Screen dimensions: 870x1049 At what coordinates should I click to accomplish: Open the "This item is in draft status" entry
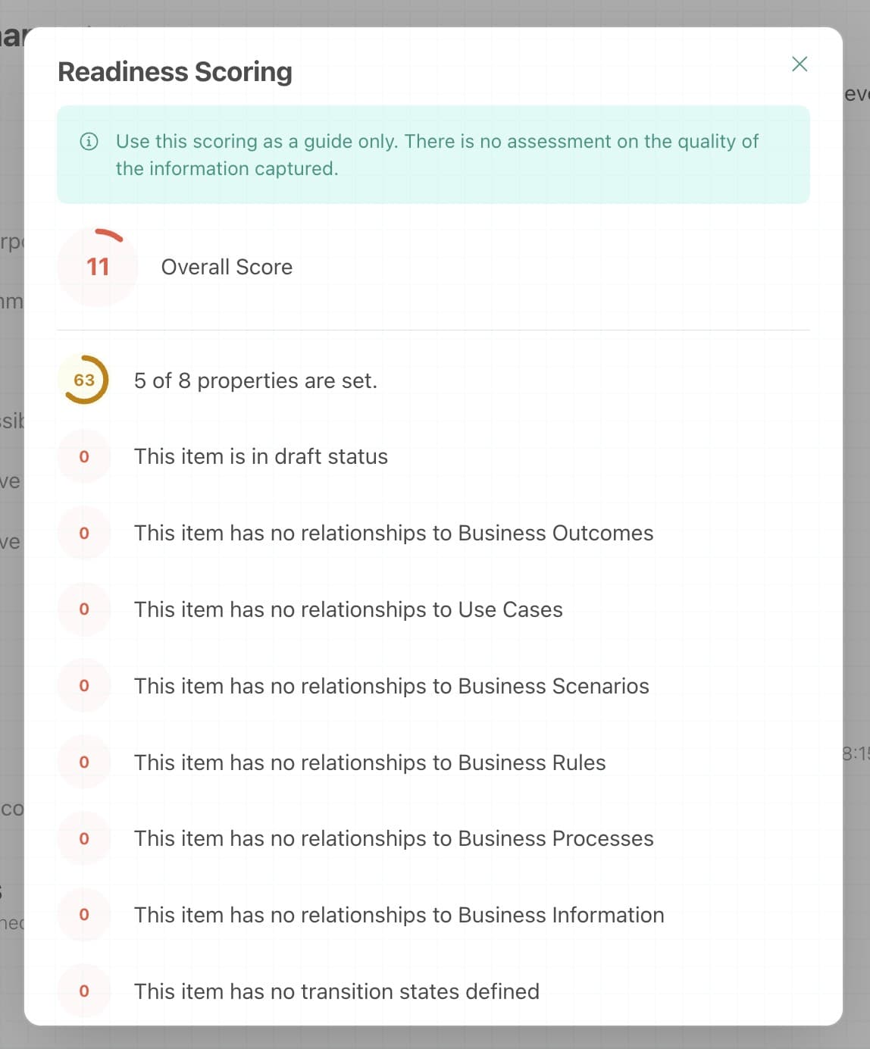pyautogui.click(x=261, y=456)
